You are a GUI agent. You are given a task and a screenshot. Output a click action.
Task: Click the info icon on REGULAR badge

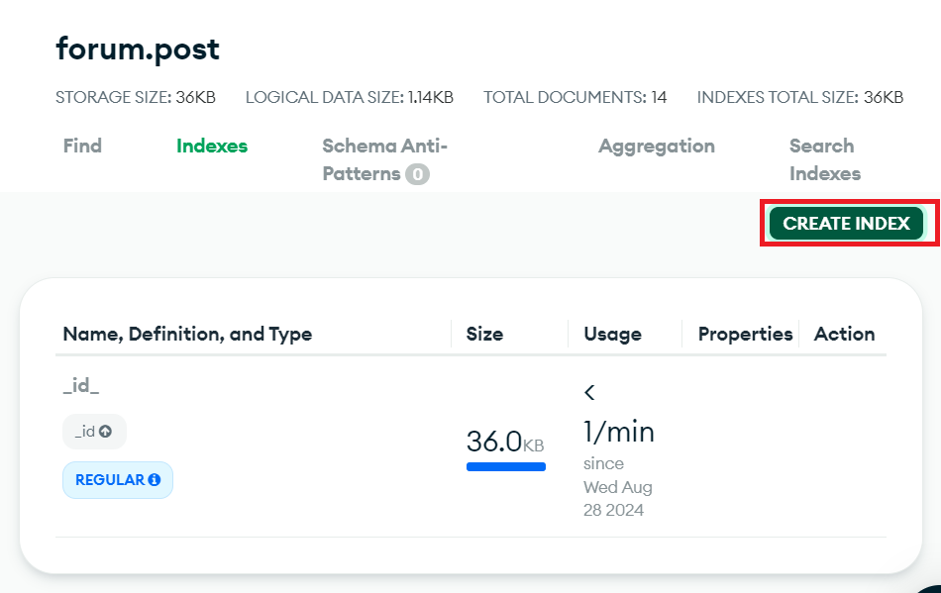coord(155,480)
